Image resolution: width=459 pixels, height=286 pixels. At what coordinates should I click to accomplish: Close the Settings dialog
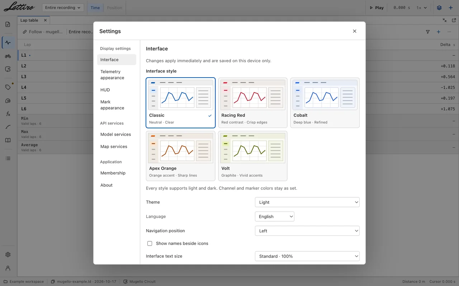pos(355,31)
